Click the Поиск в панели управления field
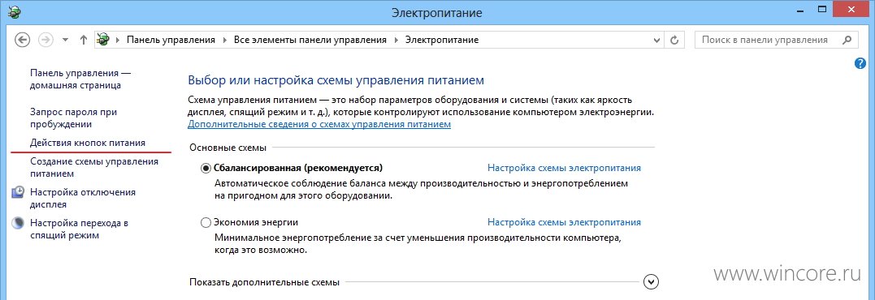The image size is (875, 300). (765, 40)
